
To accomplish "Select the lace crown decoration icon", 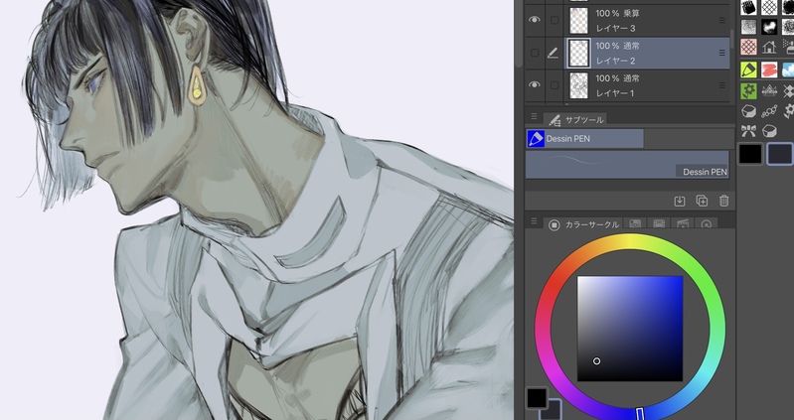I will point(769,90).
